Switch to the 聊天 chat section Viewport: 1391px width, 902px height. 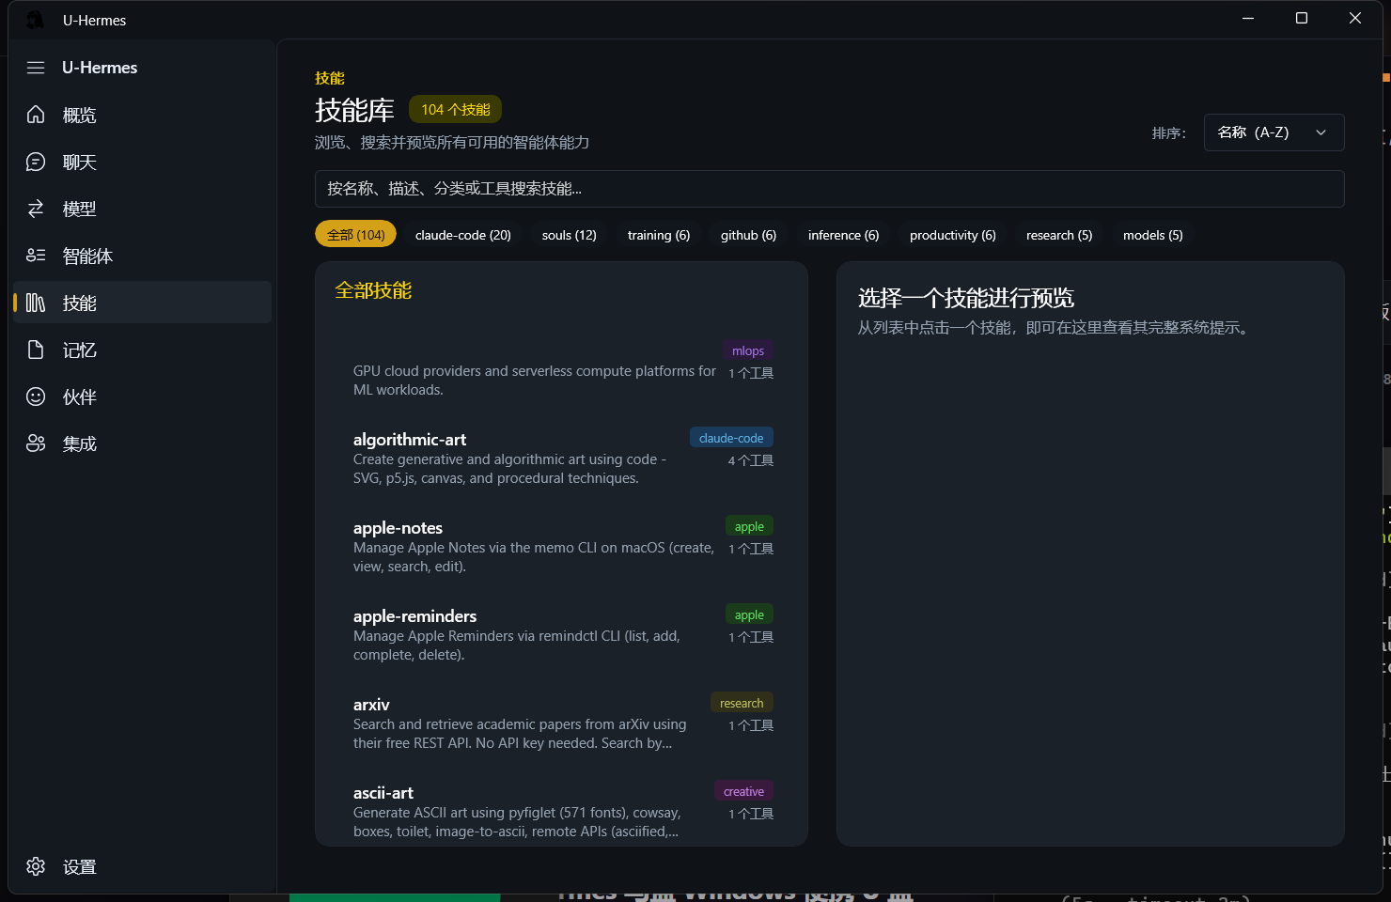[79, 162]
